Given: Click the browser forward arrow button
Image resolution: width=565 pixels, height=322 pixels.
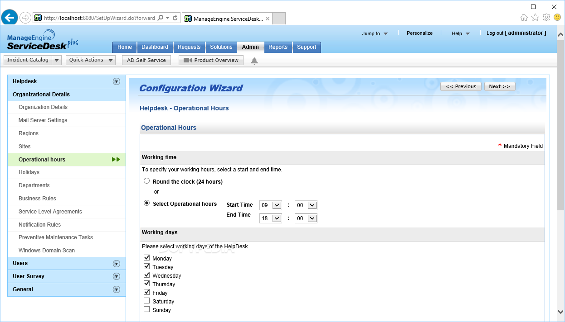Looking at the screenshot, I should click(25, 18).
